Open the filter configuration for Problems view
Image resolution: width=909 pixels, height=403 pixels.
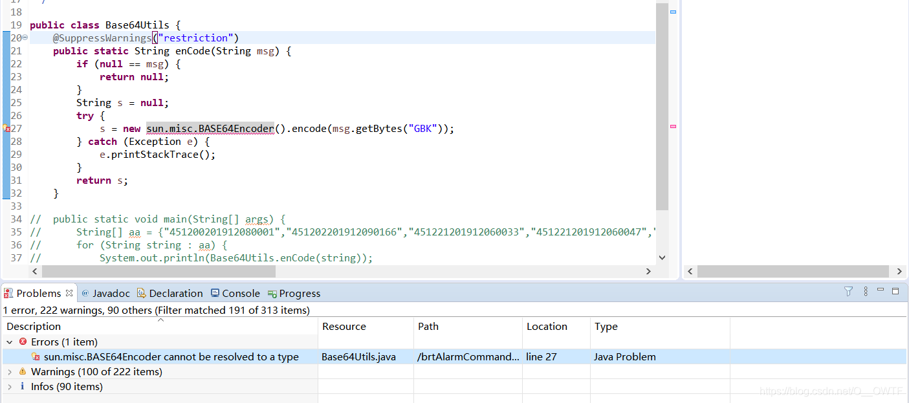[848, 292]
